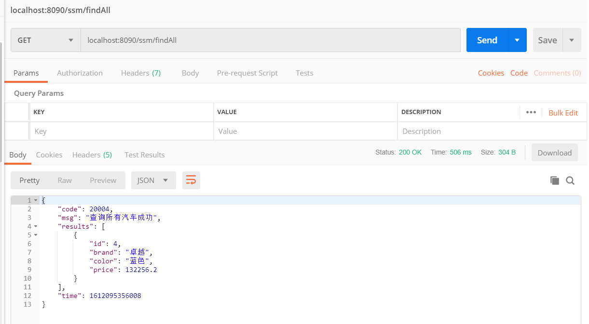The width and height of the screenshot is (589, 324).
Task: Open Test Results tab
Action: 145,155
